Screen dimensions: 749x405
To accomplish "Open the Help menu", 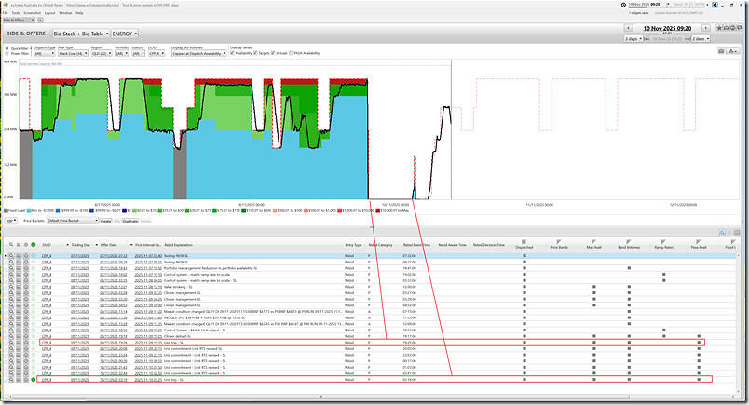I will (80, 13).
